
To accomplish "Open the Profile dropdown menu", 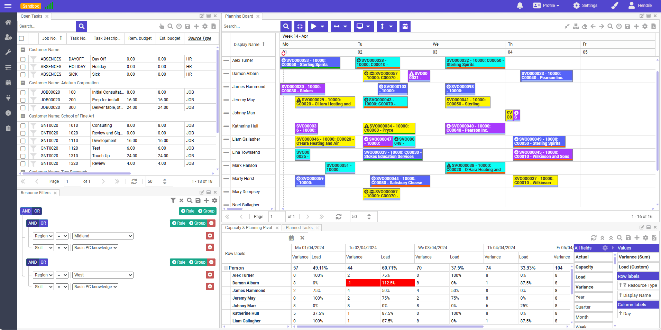I will pos(547,6).
